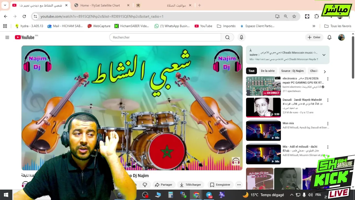Open a new browser tab
This screenshot has width=355, height=200.
[199, 5]
